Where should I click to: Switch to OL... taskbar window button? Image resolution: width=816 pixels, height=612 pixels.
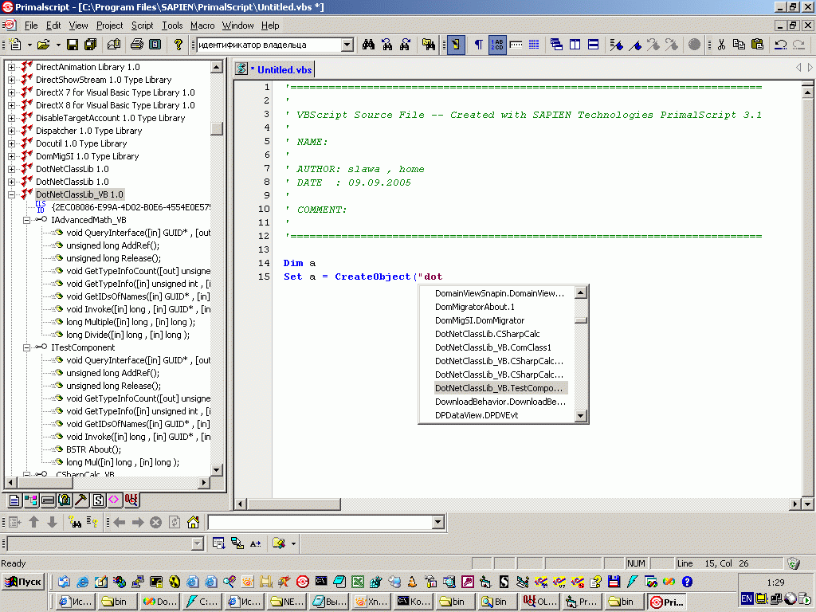[539, 602]
